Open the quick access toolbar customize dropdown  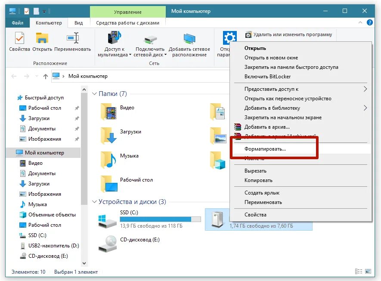point(44,12)
